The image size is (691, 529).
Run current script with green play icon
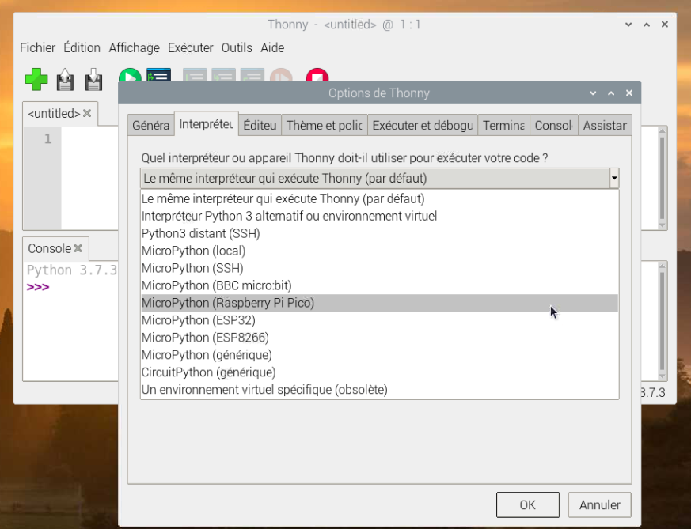130,76
